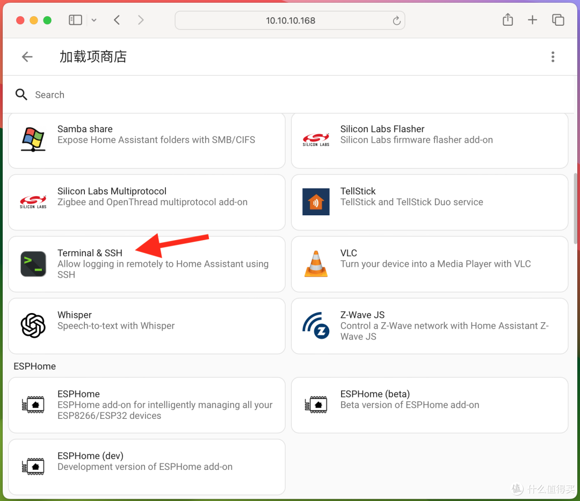The height and width of the screenshot is (501, 580).
Task: Click the ESP8266/ESP32 devices description text
Action: click(x=165, y=410)
